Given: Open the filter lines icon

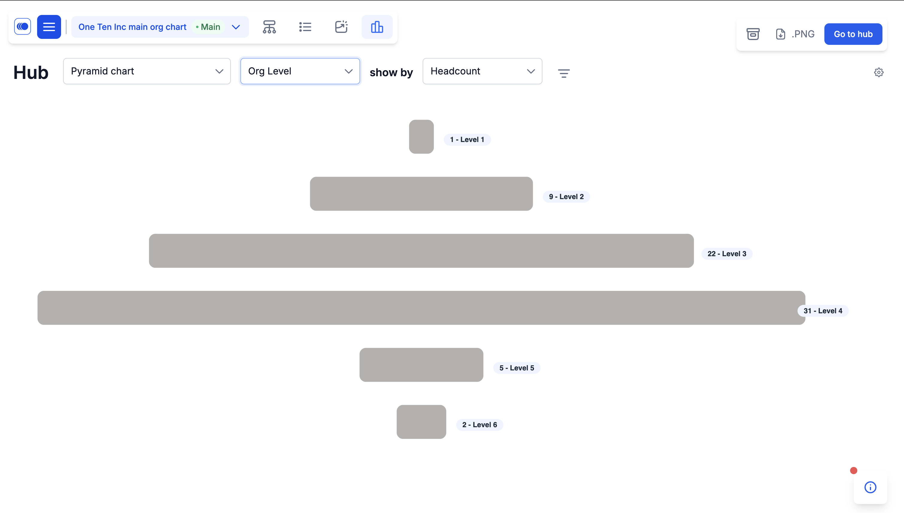Looking at the screenshot, I should point(564,73).
